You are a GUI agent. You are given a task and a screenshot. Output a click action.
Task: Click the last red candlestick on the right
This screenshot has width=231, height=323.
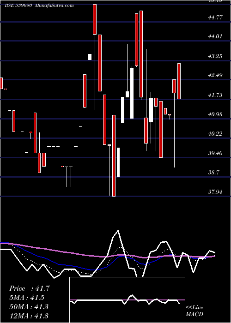tap(179, 81)
